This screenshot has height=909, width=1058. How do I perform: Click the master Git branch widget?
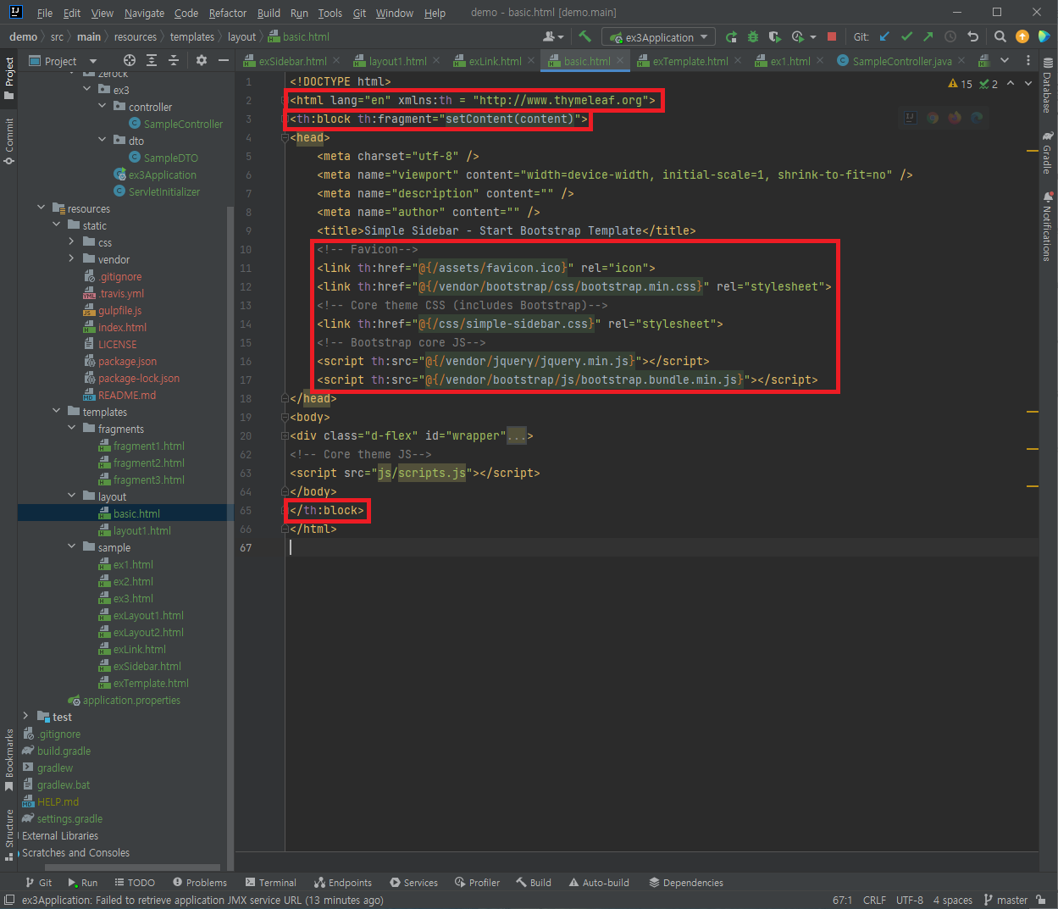pos(1005,900)
